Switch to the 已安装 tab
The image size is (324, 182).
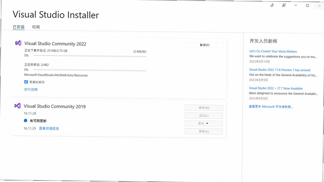click(18, 27)
